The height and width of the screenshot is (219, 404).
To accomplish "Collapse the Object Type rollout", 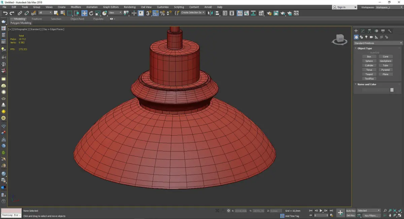I will [x=365, y=48].
